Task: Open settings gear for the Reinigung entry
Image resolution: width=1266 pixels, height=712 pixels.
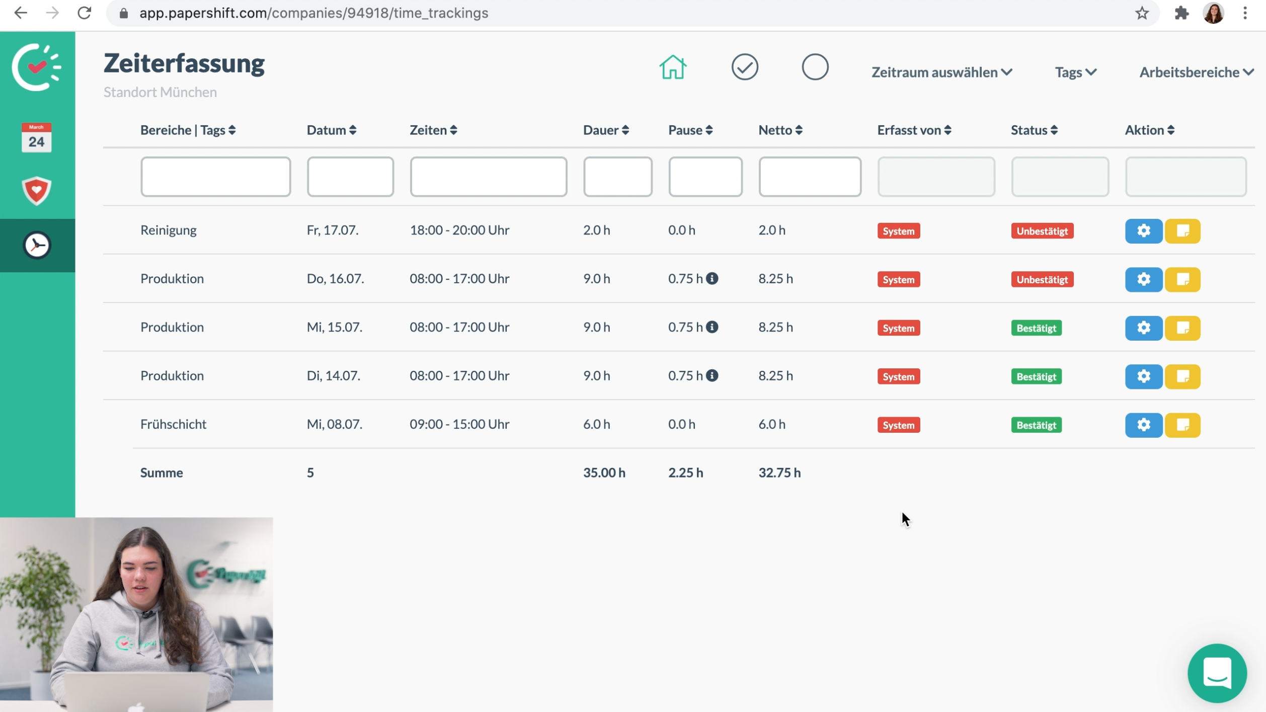Action: 1143,231
